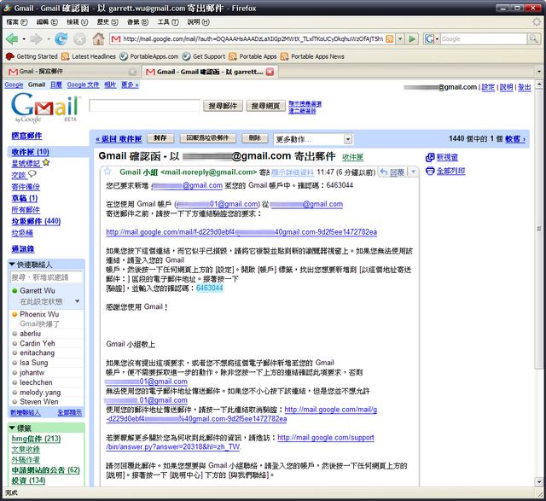Open the PortableApps.com bookmark

click(149, 56)
